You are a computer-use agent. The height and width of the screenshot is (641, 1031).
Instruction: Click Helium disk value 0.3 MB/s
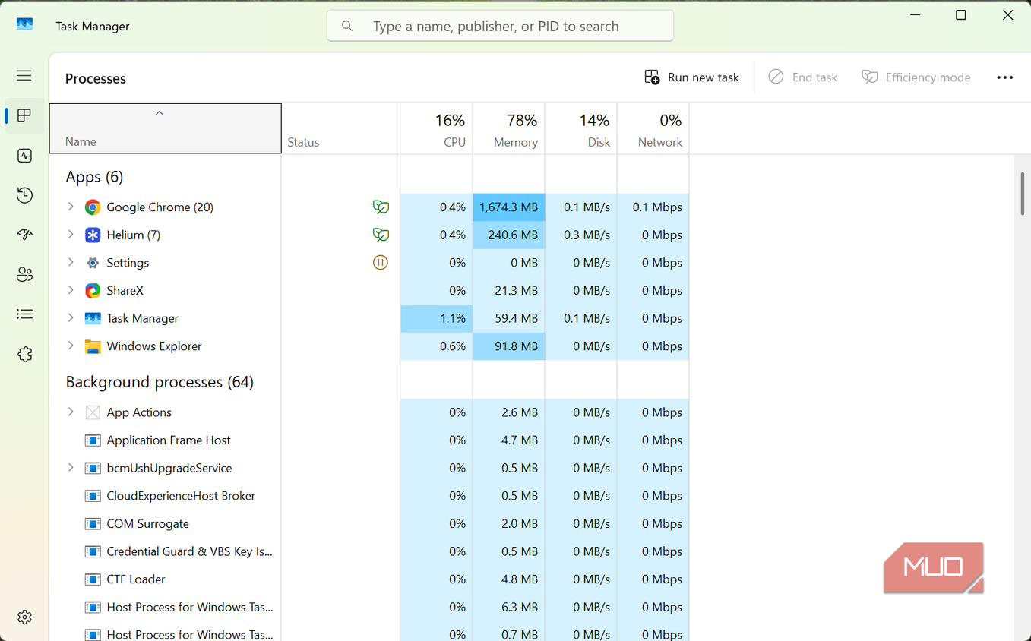tap(581, 235)
